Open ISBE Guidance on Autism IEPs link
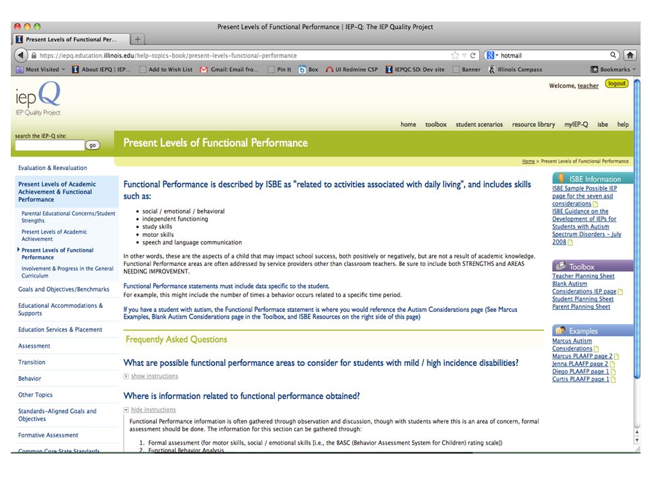Viewport: 648px width, 486px height. 587,227
